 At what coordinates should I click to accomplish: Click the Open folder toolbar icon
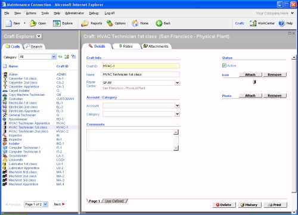[x=33, y=23]
